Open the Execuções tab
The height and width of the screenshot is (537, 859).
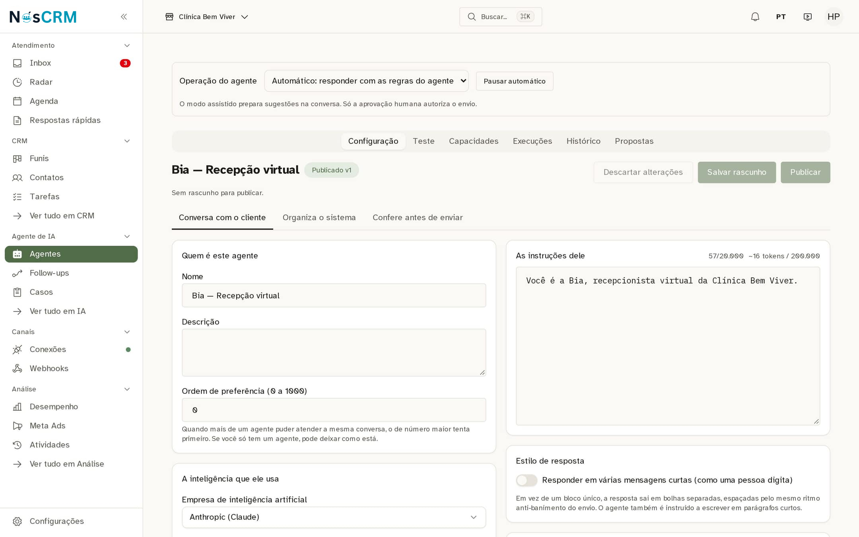(x=532, y=141)
